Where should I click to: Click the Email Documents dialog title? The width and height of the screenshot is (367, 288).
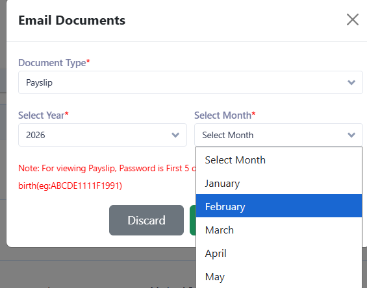72,20
